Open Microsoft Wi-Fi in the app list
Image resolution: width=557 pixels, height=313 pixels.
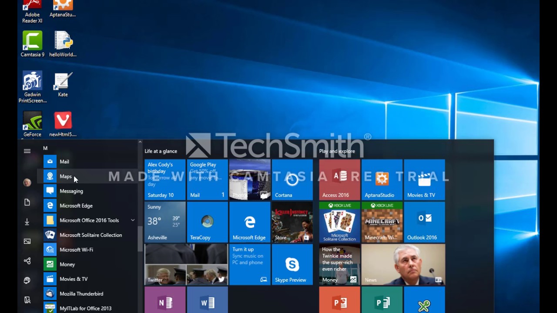[90, 250]
